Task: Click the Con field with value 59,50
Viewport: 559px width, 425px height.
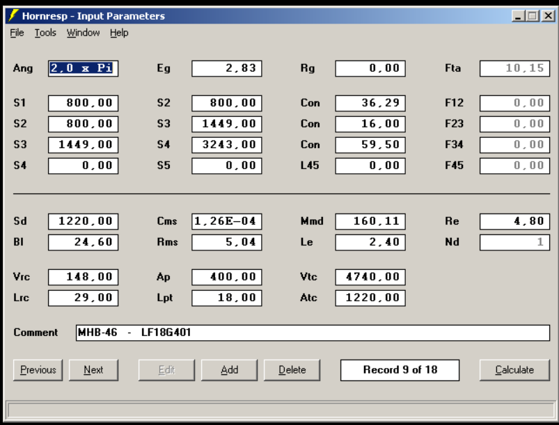Action: coord(370,145)
